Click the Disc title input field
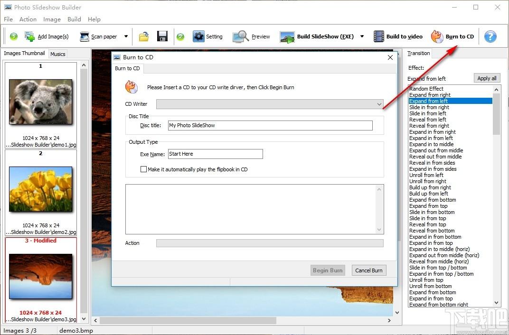 click(x=270, y=125)
